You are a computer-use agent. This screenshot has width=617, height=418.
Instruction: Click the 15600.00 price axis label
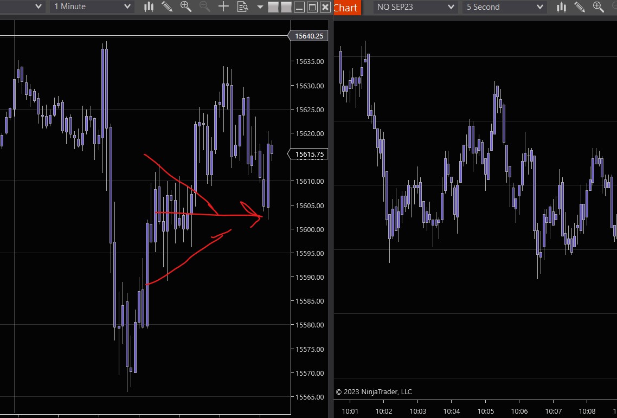(x=310, y=229)
